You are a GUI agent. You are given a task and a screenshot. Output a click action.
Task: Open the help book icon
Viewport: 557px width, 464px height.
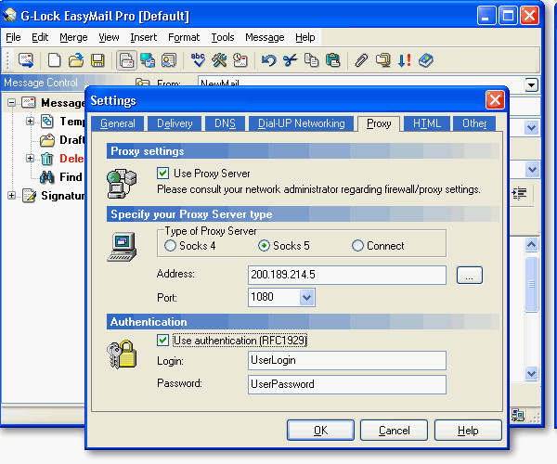425,60
